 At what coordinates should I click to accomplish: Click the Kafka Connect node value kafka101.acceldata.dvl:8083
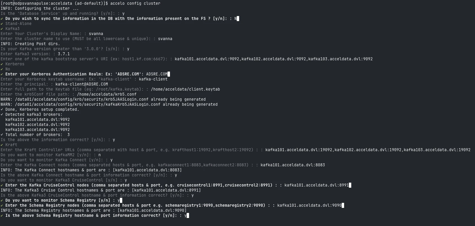[x=293, y=165]
